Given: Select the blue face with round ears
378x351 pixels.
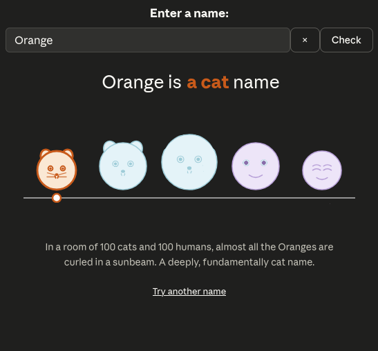Looking at the screenshot, I should pyautogui.click(x=123, y=166).
